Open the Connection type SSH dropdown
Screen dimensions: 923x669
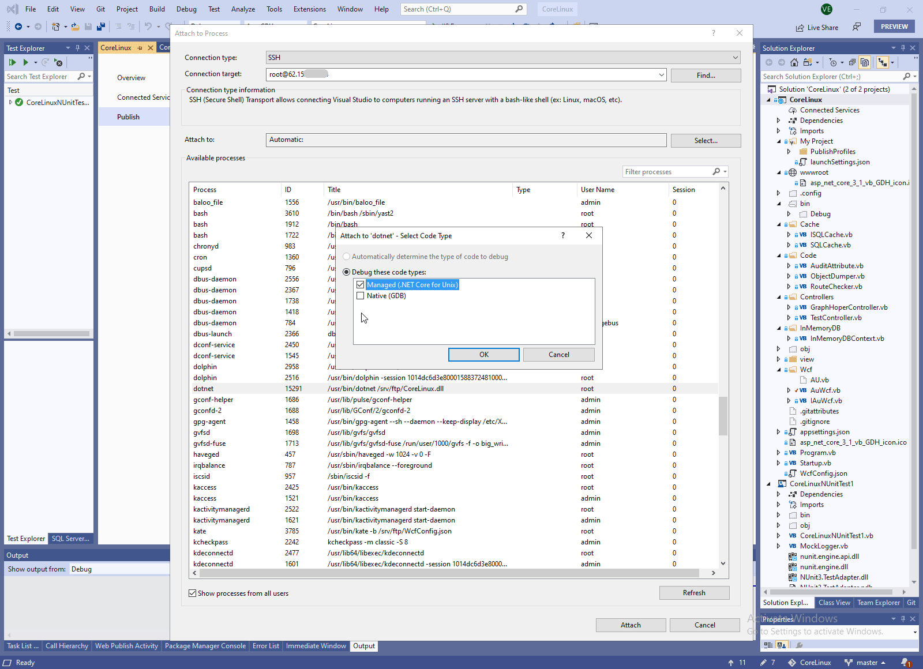(736, 58)
